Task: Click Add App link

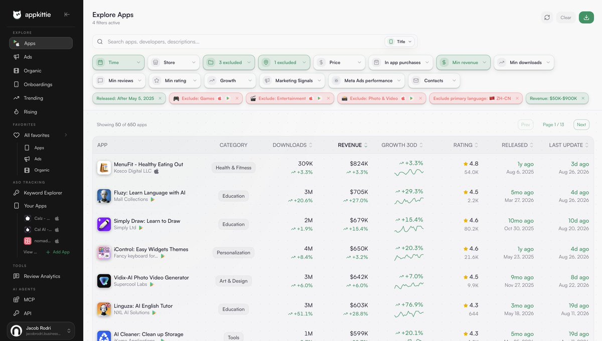Action: click(58, 252)
